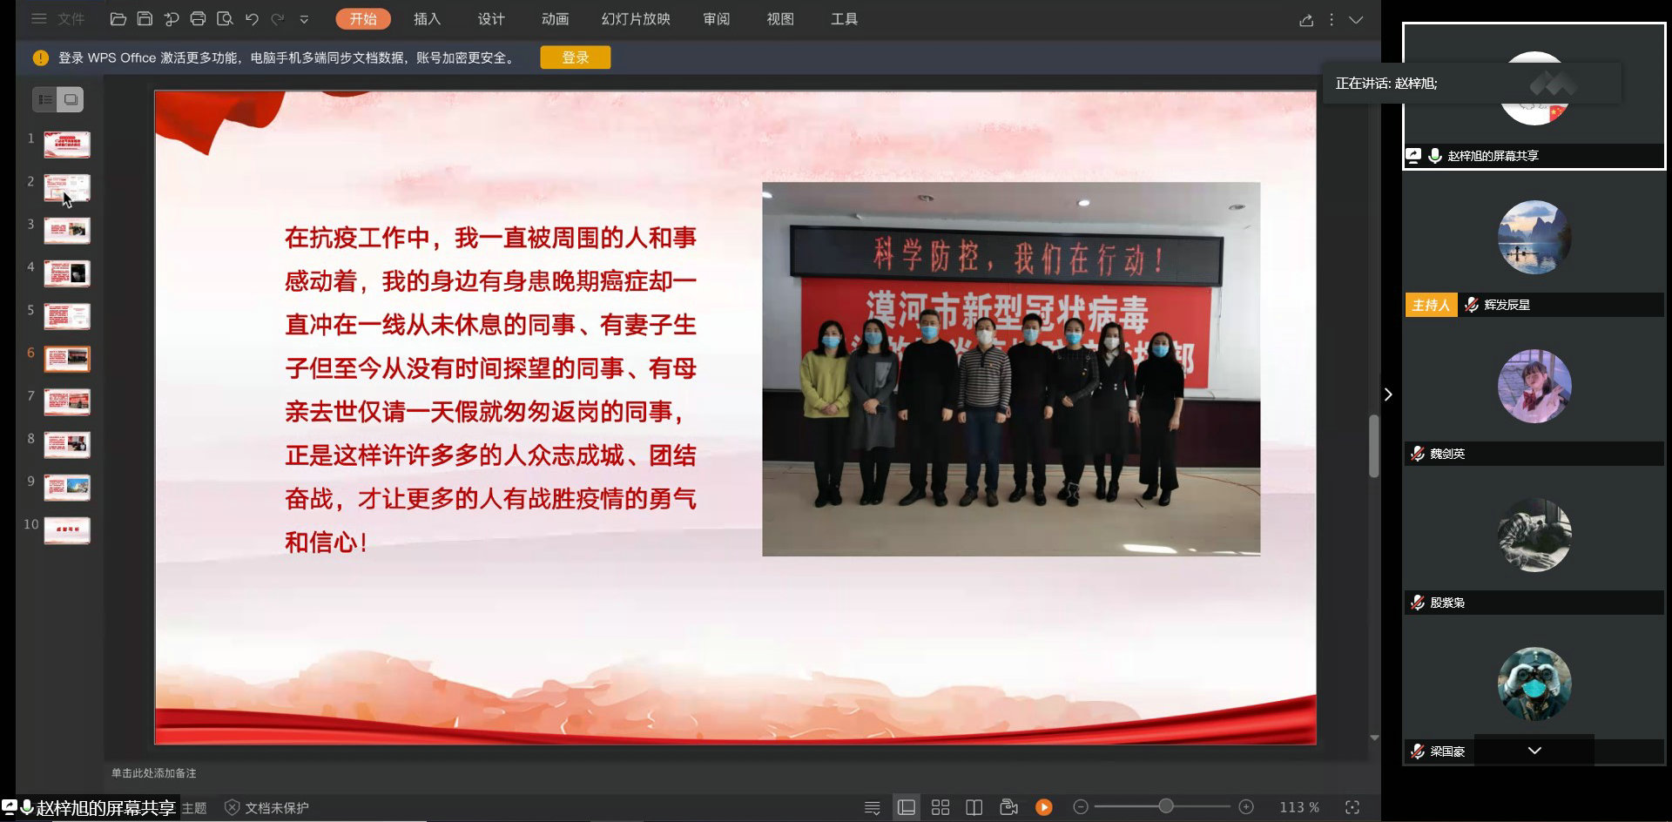Open reading view from the status bar

[x=974, y=807]
